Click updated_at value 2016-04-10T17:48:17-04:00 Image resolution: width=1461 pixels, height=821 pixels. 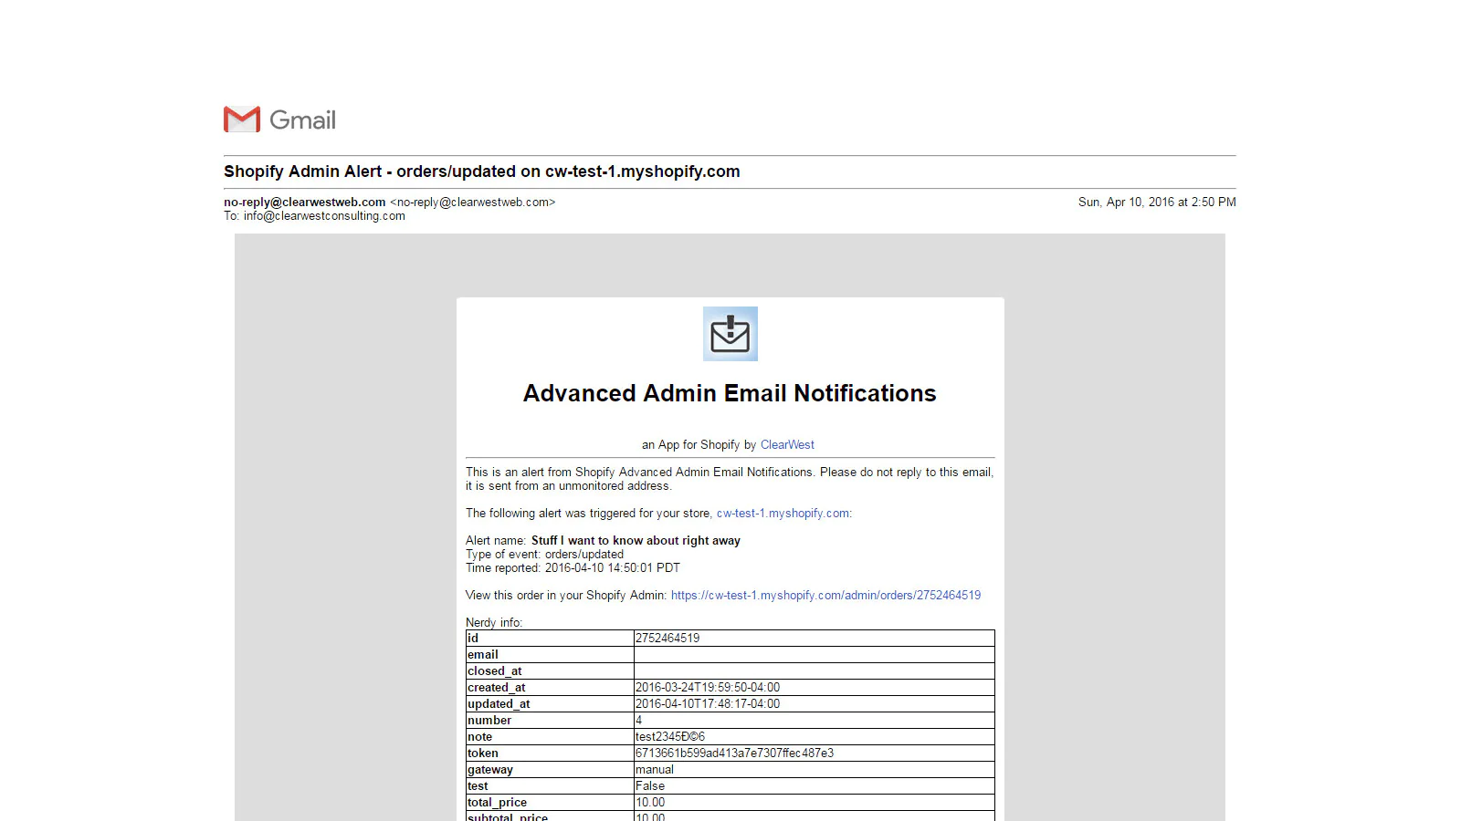click(708, 704)
